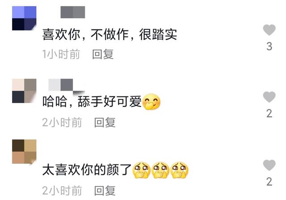
Task: Open the blue pixelated avatar's profile
Action: 24,18
